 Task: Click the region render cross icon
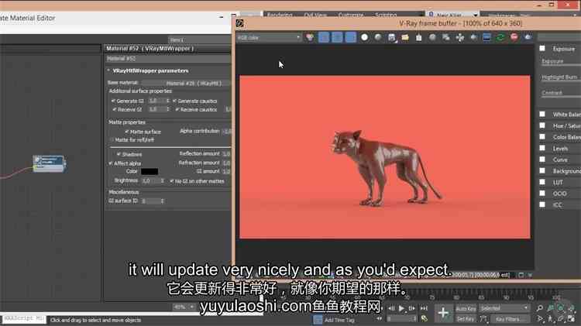tap(460, 37)
